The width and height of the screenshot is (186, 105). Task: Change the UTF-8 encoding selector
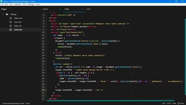pyautogui.click(x=169, y=103)
